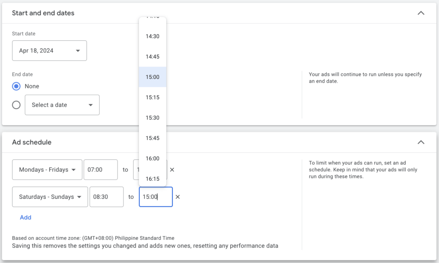Open the Saturdays - Sundays day selector

click(50, 197)
